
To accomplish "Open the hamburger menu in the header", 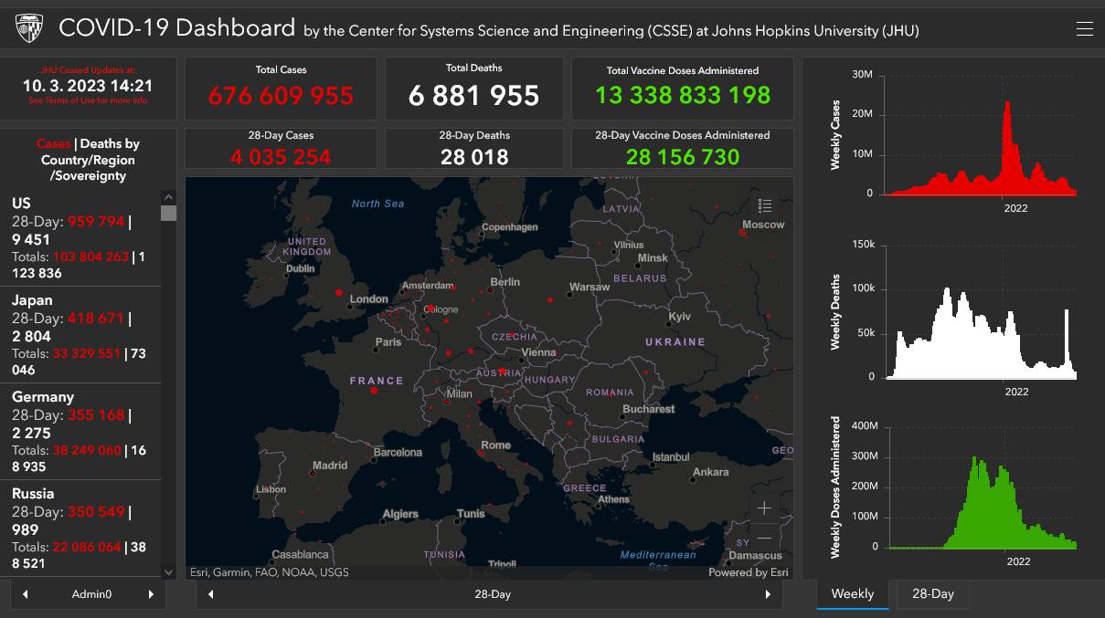I will pos(1084,29).
